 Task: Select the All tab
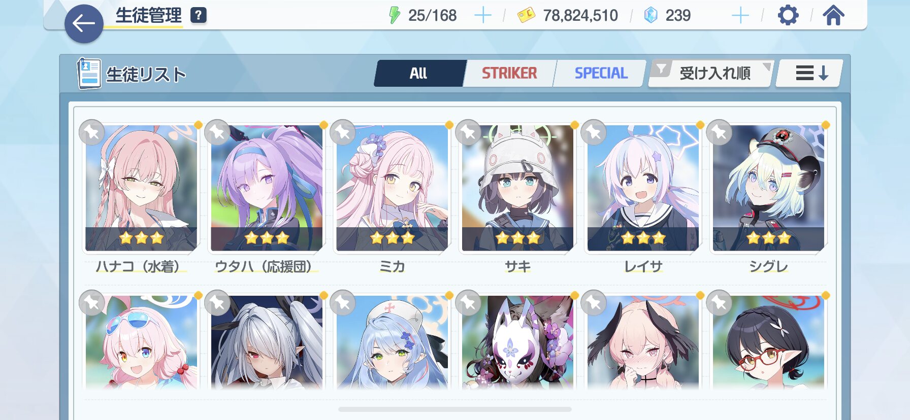(x=418, y=74)
